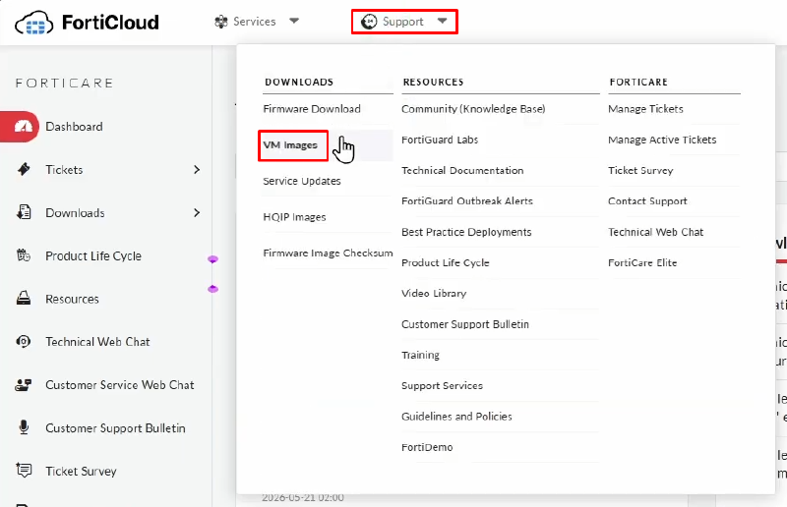Open Community (Knowledge Base) link
Image resolution: width=787 pixels, height=507 pixels.
click(473, 109)
